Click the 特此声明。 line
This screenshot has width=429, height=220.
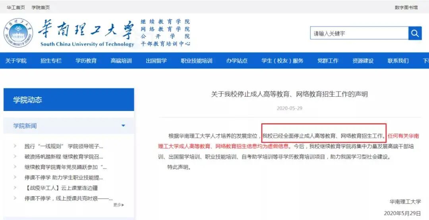click(x=179, y=167)
